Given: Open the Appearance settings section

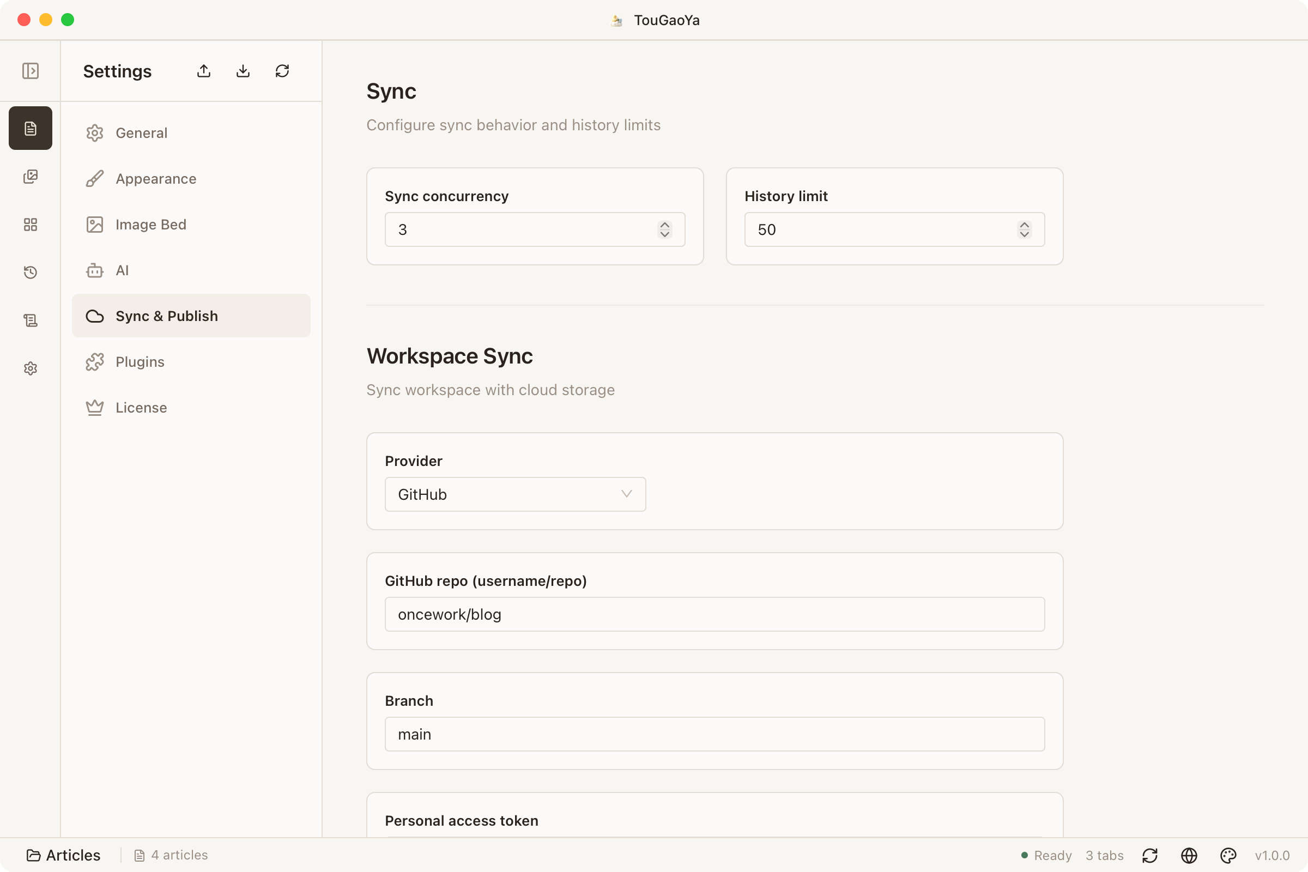Looking at the screenshot, I should coord(191,179).
